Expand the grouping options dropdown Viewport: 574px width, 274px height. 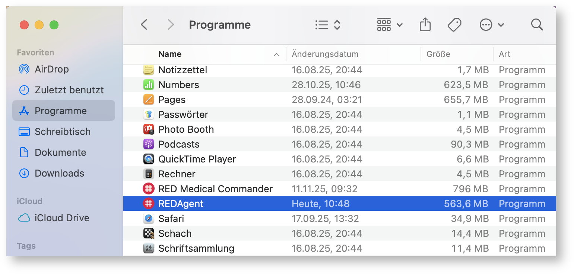(x=390, y=25)
